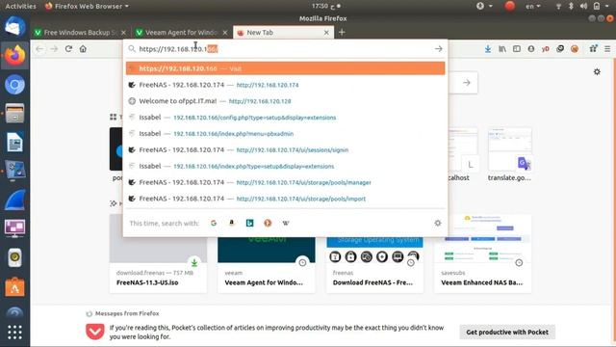Visit the highlighted https://192.168.120.166 suggestion
Image resolution: width=616 pixels, height=347 pixels.
(285, 68)
